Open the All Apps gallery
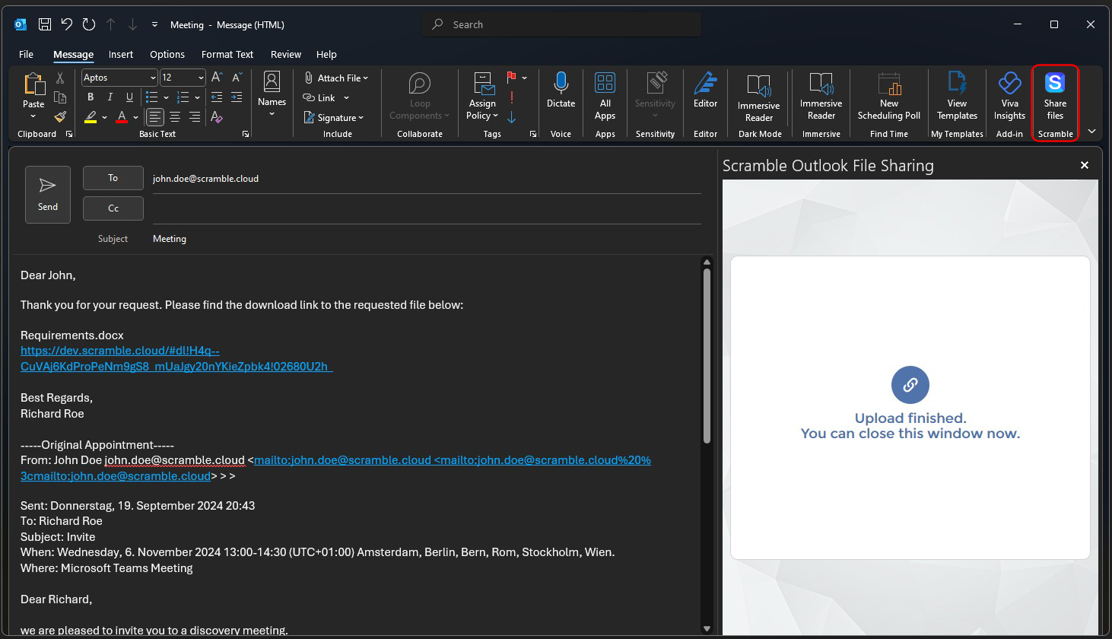Image resolution: width=1112 pixels, height=639 pixels. coord(605,96)
